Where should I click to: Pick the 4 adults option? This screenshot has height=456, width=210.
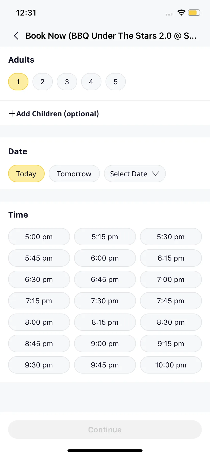point(91,82)
